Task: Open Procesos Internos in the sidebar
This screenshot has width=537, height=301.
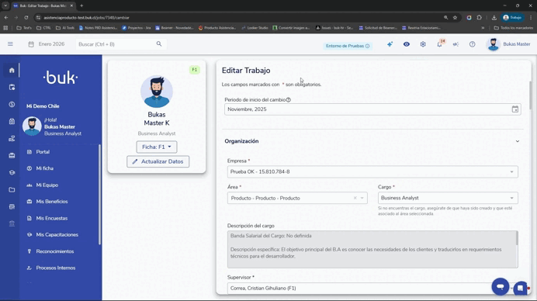Action: pyautogui.click(x=55, y=268)
